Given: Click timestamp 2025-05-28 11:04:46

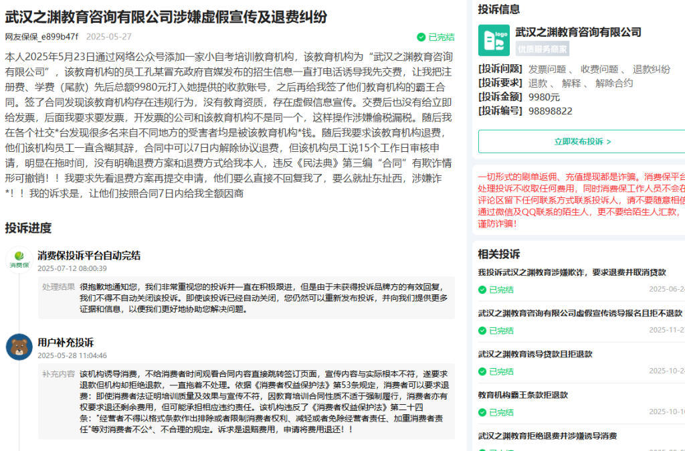Looking at the screenshot, I should pos(72,356).
